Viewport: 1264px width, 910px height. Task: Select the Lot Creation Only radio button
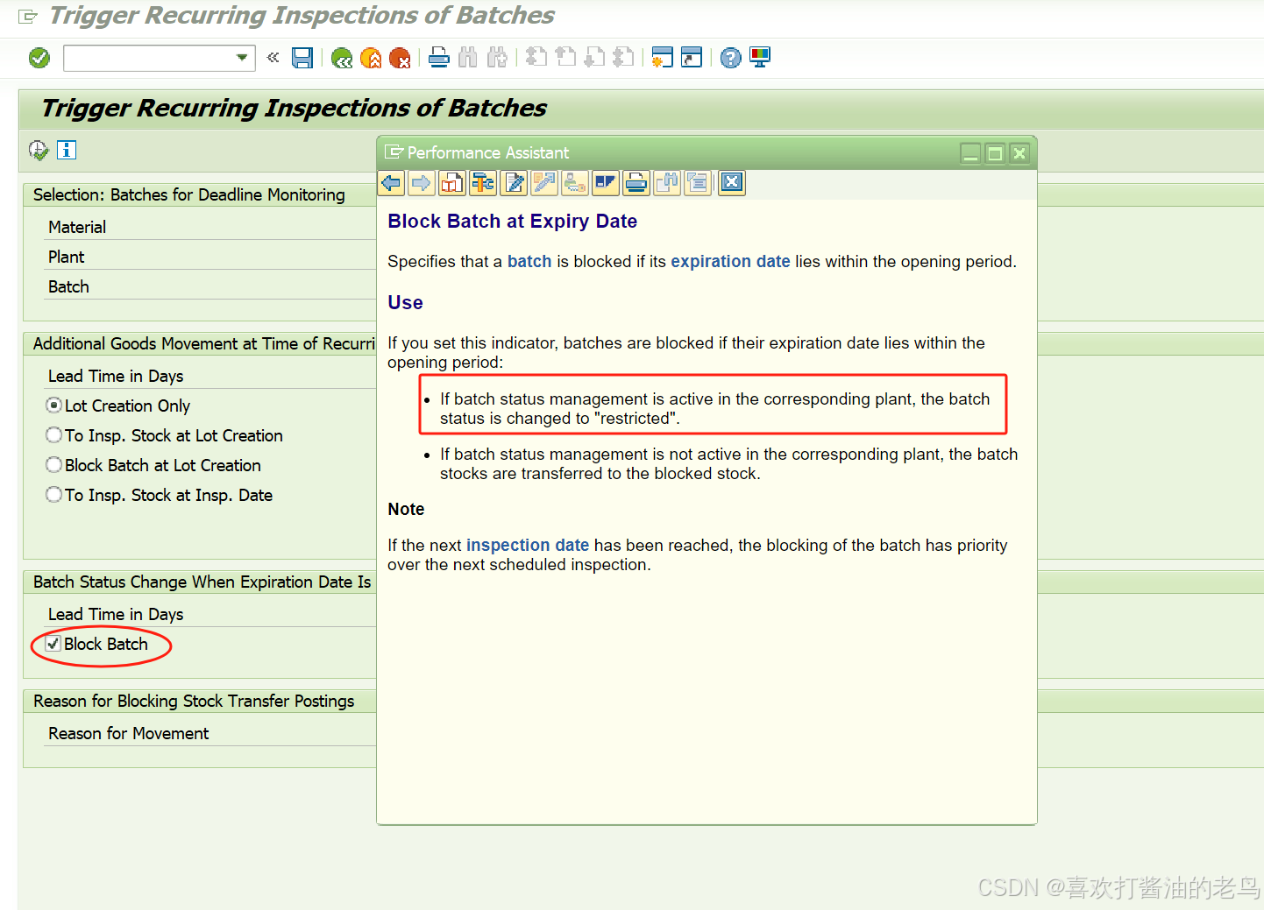pos(53,406)
